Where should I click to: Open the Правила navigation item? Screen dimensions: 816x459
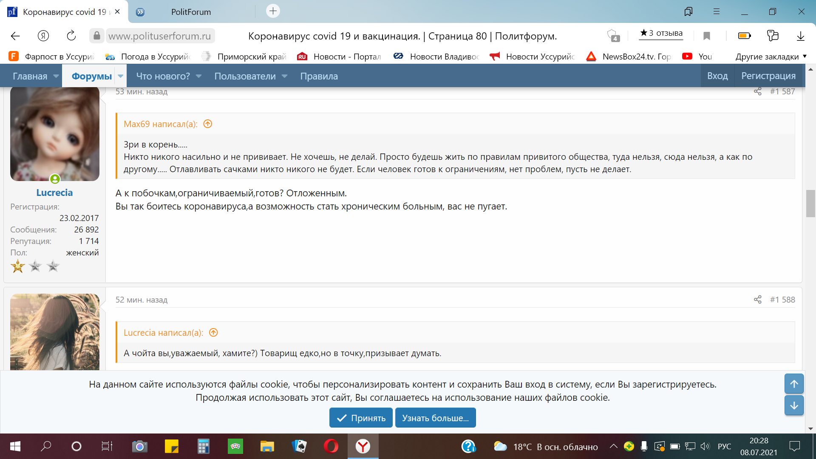click(x=319, y=76)
